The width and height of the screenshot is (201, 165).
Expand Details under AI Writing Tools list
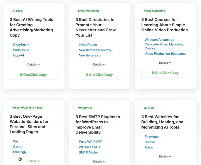pos(34,64)
